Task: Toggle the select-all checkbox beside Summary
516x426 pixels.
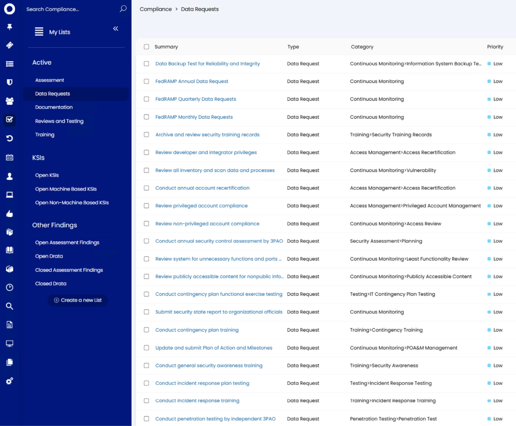Action: (146, 47)
